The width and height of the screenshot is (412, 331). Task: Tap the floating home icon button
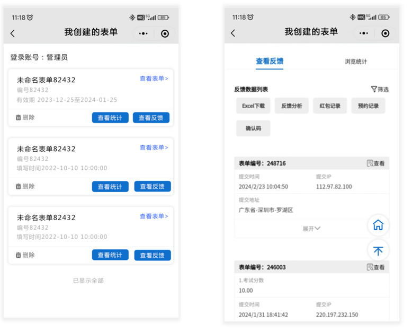[378, 225]
